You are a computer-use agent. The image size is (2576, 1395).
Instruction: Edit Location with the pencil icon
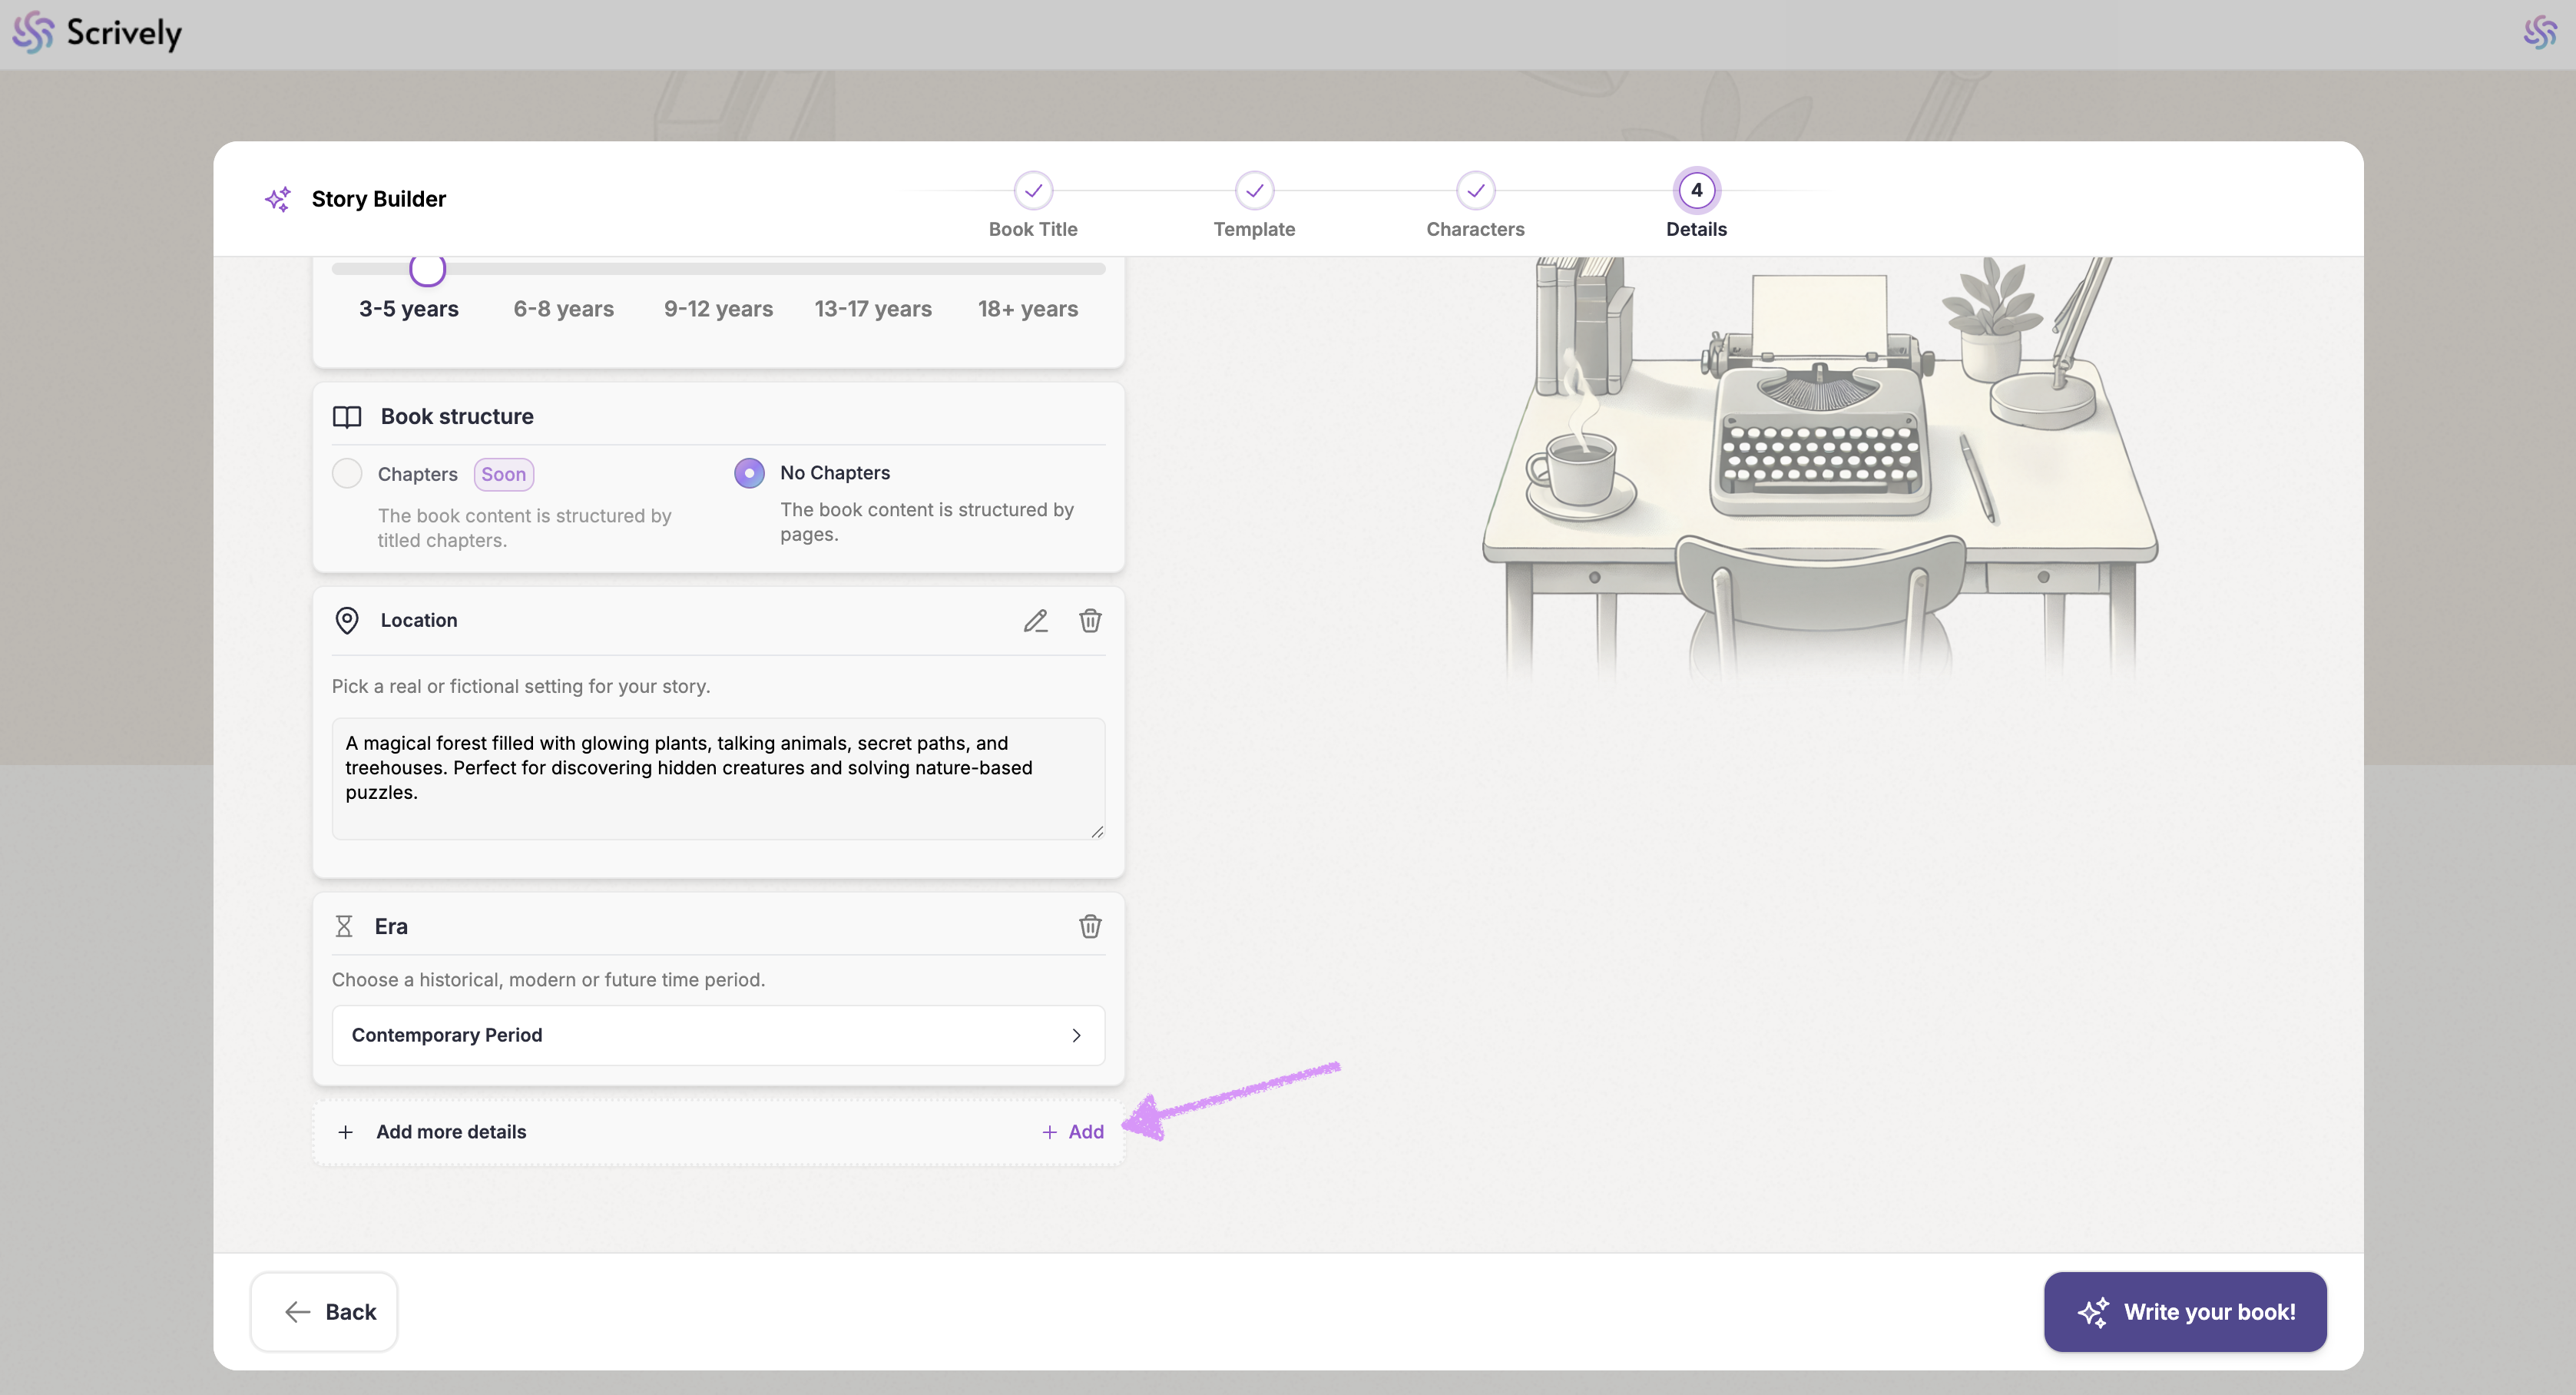1035,621
